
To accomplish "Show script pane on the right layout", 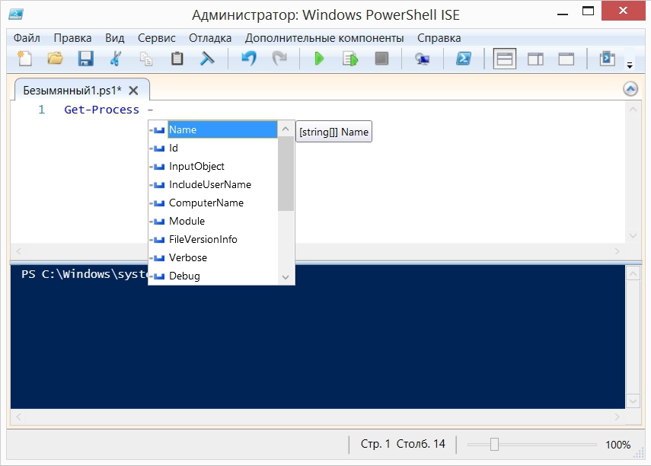I will (x=535, y=59).
